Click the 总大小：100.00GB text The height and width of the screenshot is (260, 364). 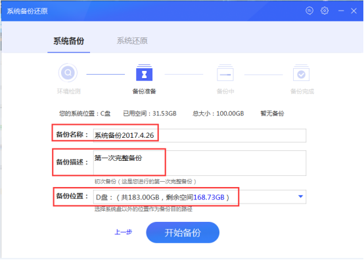click(x=218, y=114)
